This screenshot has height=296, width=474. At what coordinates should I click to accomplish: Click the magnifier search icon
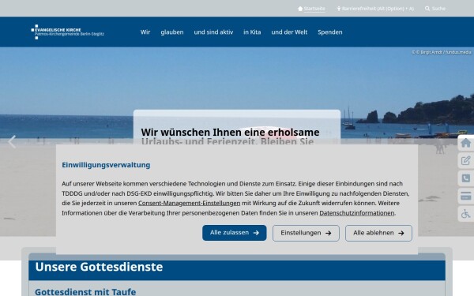pos(427,9)
